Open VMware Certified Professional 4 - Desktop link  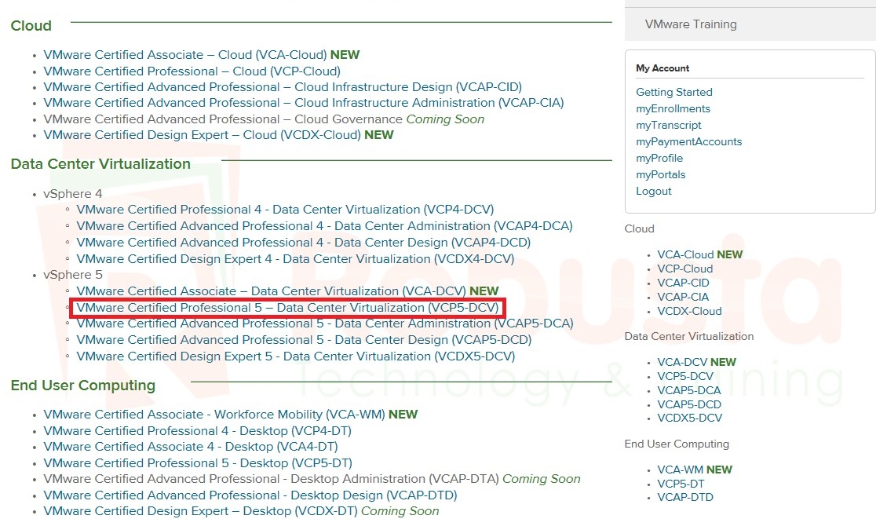pos(197,431)
